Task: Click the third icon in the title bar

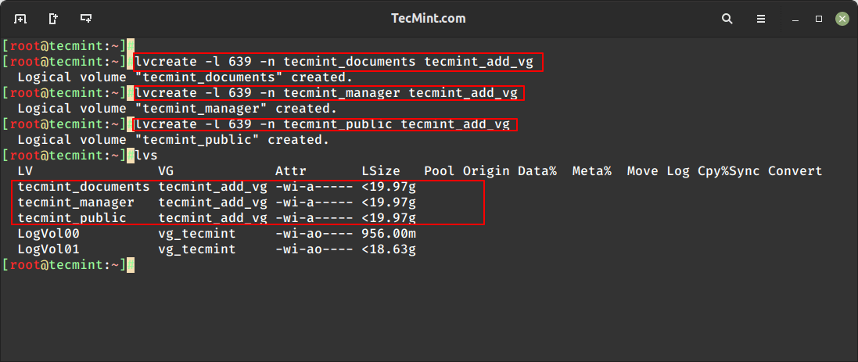Action: [x=86, y=18]
